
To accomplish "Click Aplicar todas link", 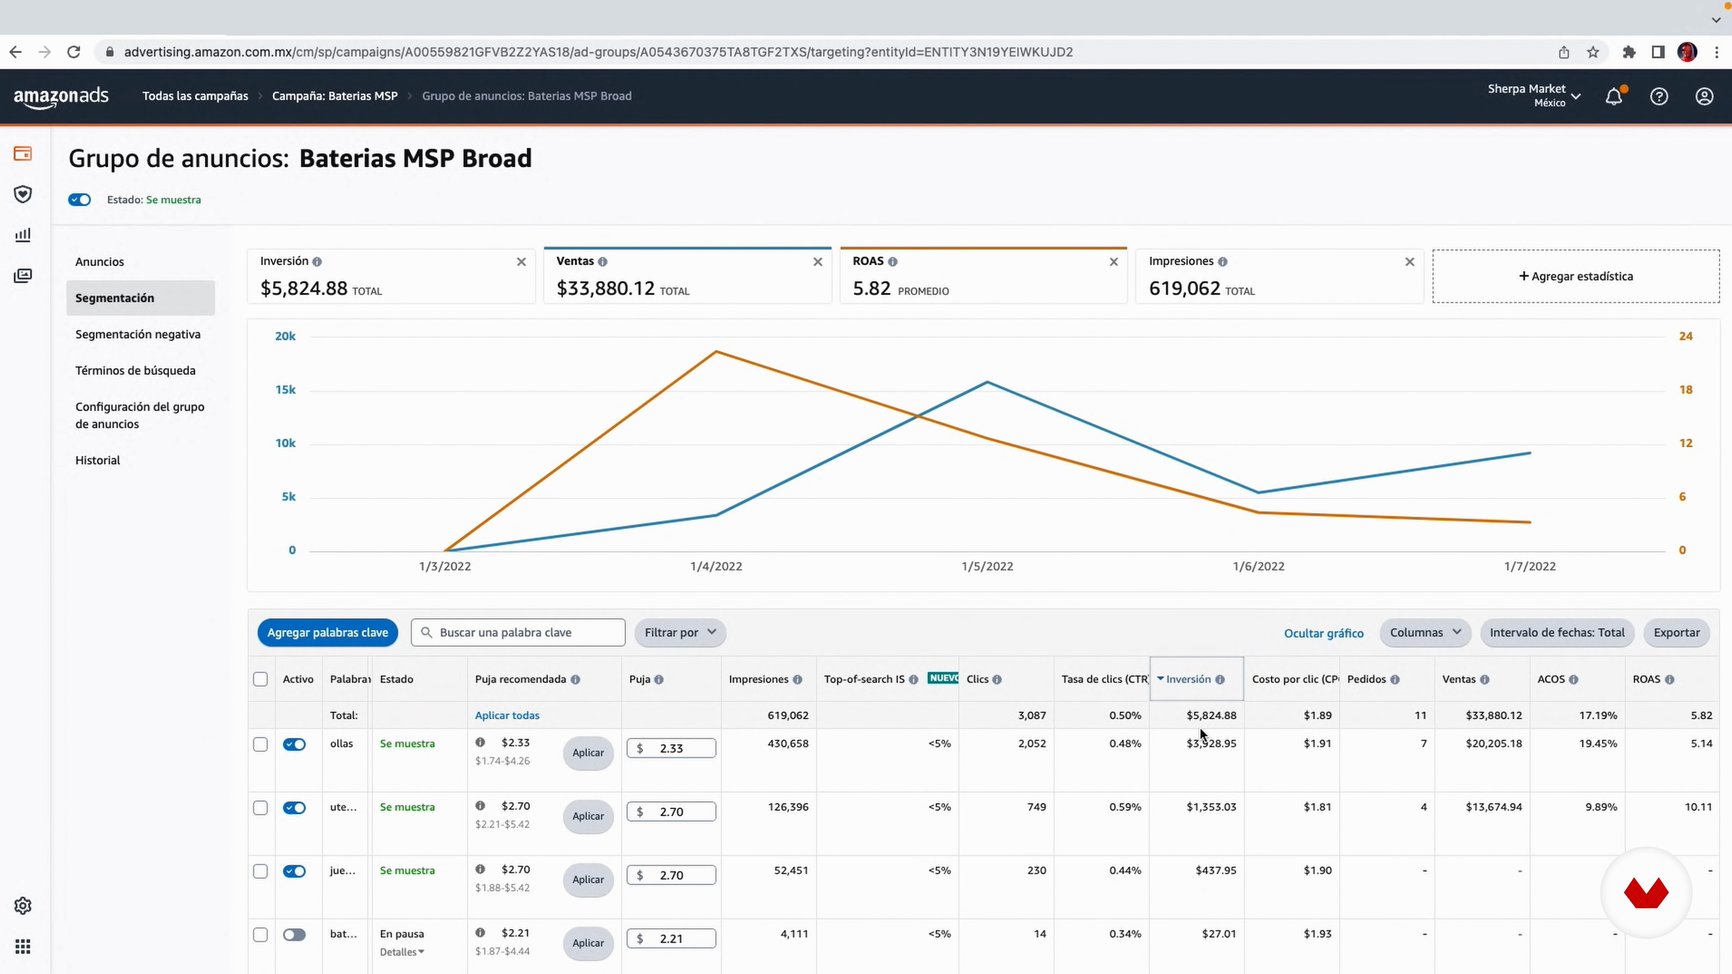I will [507, 715].
